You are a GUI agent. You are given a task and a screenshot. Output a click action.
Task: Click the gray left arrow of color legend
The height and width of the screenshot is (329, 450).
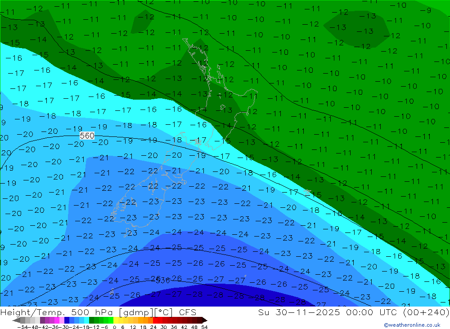[16, 320]
